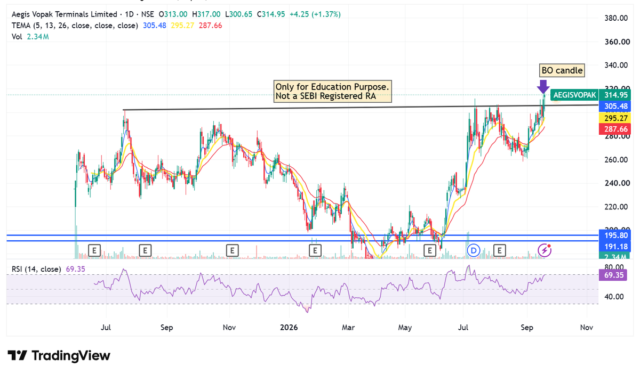Viewport: 640px width, 375px height.
Task: Click the 380.00 price axis label
Action: 615,18
